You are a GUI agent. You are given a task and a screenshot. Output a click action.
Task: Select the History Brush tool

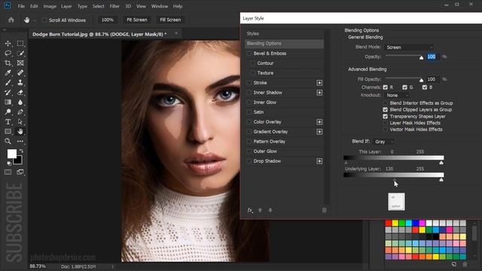coord(8,92)
